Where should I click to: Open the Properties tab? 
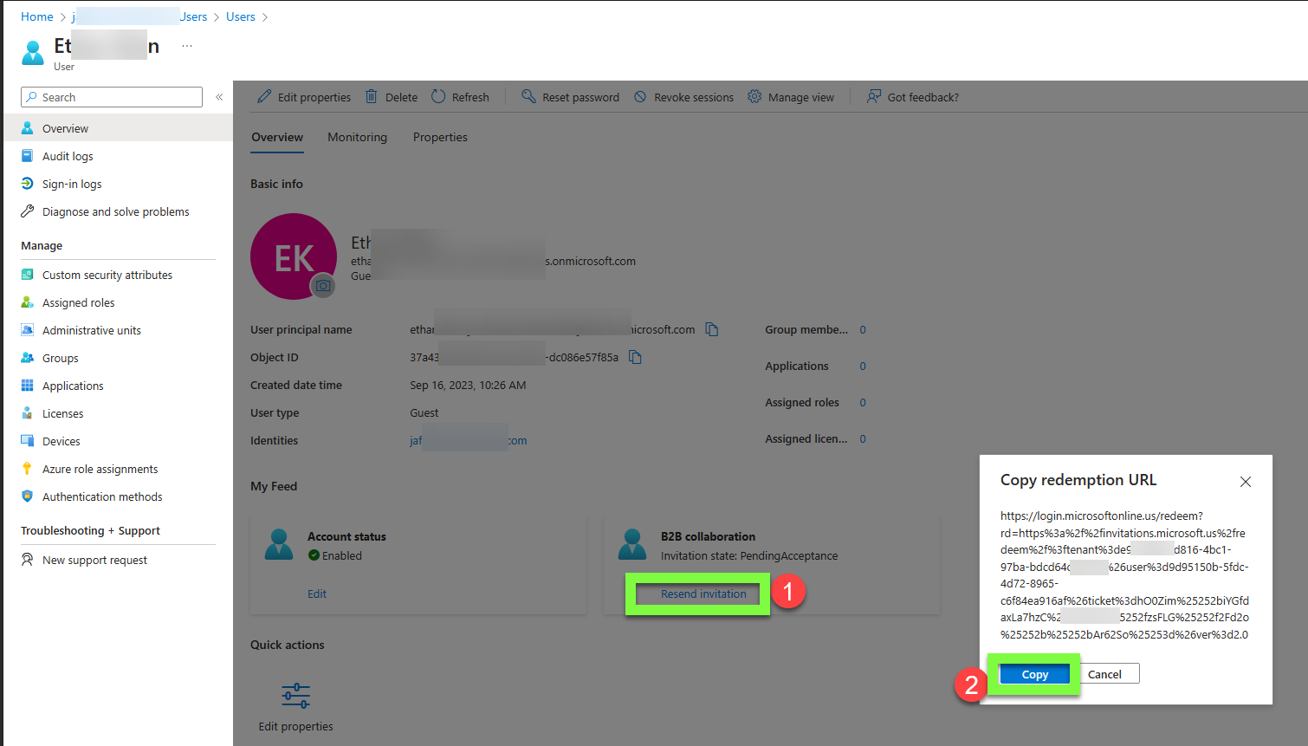[x=439, y=137]
